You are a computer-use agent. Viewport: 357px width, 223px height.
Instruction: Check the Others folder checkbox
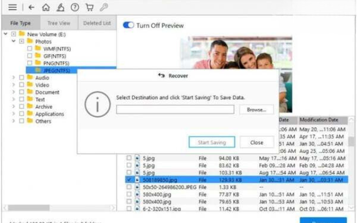pos(21,121)
